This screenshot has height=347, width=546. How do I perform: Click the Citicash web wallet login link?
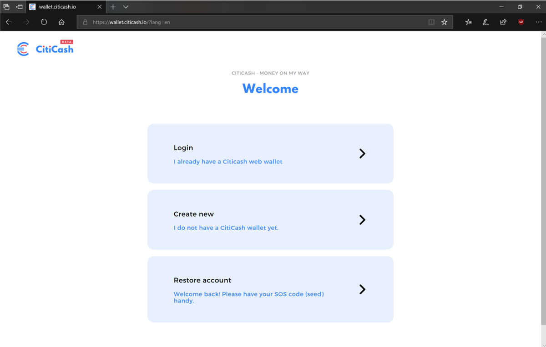(228, 161)
